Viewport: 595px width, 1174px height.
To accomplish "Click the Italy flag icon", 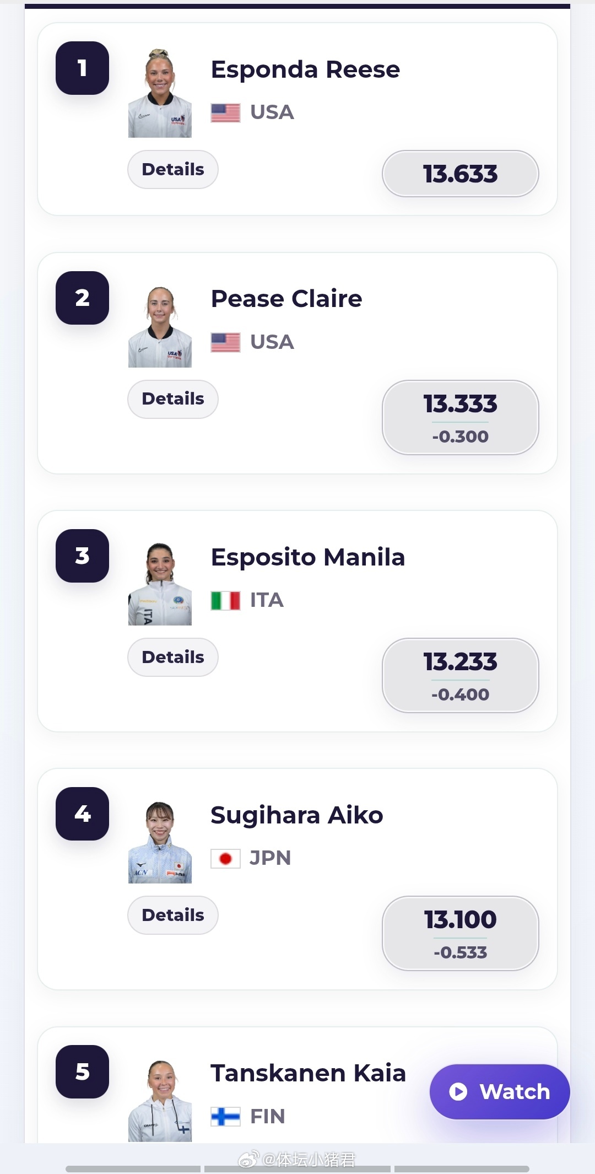I will tap(225, 600).
